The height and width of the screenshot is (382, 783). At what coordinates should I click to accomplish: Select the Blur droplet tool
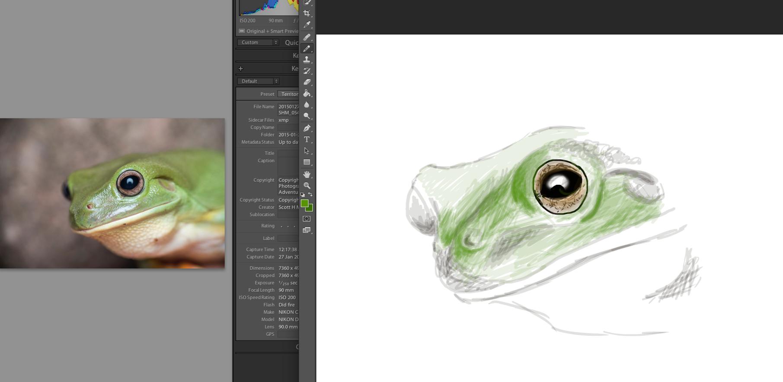click(x=307, y=105)
